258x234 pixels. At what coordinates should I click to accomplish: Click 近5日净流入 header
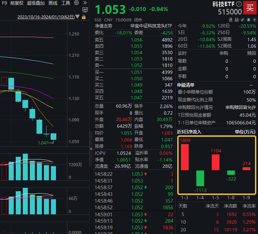189,132
